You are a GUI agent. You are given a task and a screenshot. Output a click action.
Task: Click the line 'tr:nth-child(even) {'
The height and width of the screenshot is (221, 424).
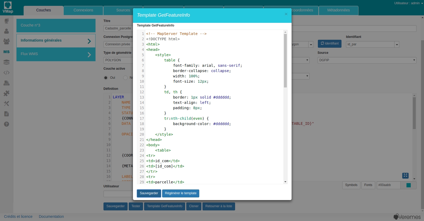(186, 119)
